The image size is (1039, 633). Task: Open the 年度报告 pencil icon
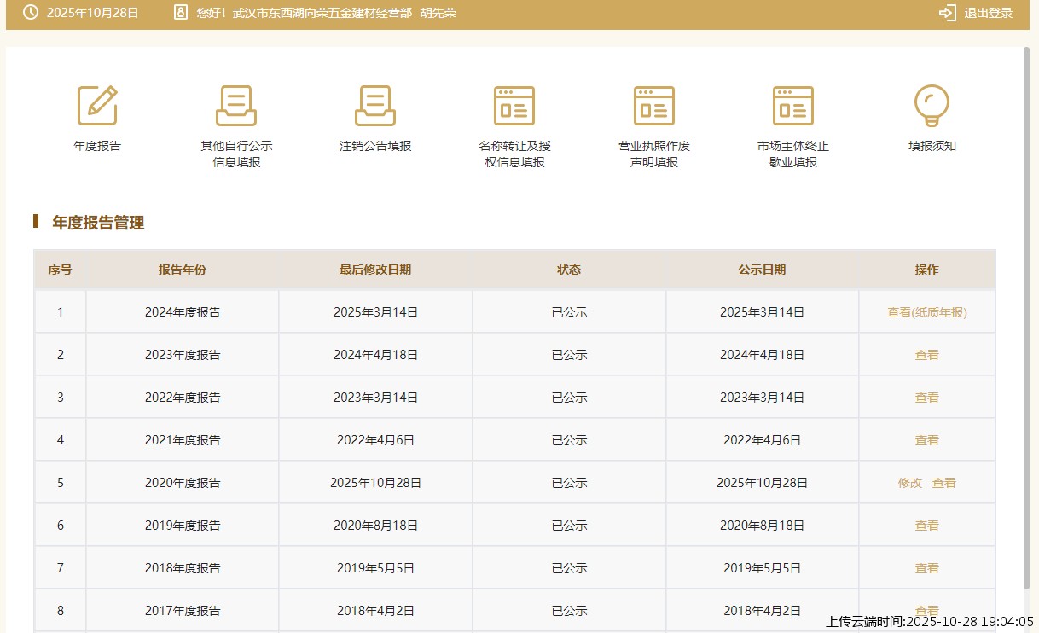[97, 106]
